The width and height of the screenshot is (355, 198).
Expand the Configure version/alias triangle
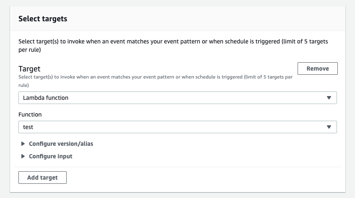pyautogui.click(x=23, y=144)
